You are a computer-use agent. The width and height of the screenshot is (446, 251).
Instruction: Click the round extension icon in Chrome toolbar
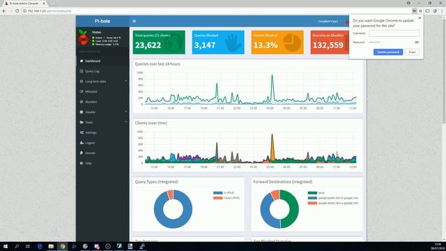pos(435,11)
